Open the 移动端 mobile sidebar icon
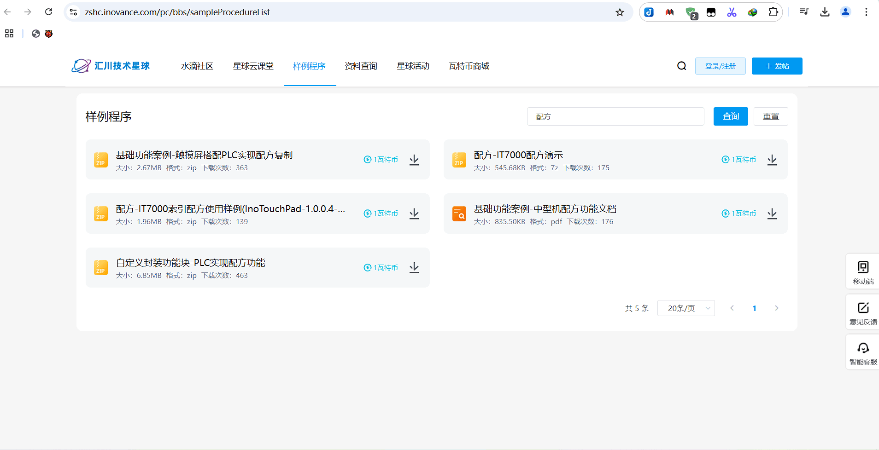This screenshot has height=450, width=879. (863, 272)
